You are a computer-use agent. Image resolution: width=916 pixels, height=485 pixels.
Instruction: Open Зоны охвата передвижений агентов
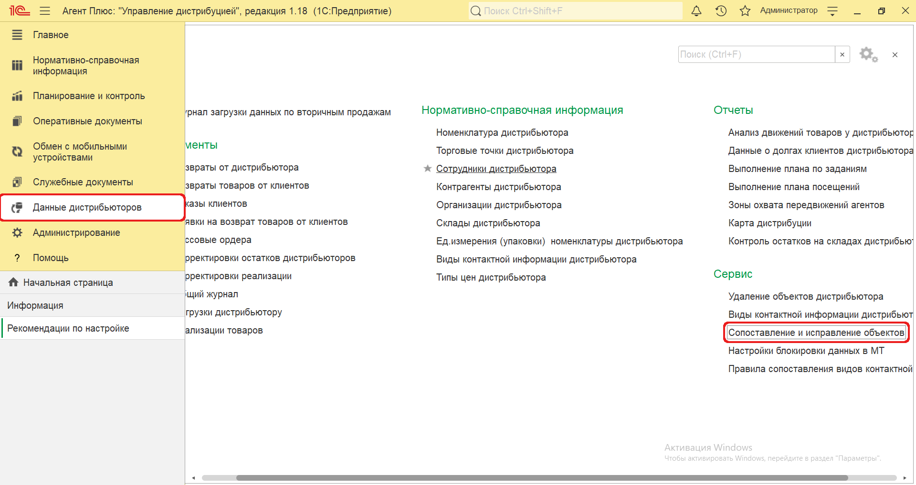(x=806, y=205)
